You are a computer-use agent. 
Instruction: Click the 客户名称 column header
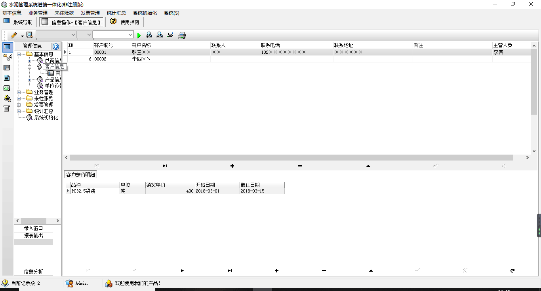tap(170, 45)
